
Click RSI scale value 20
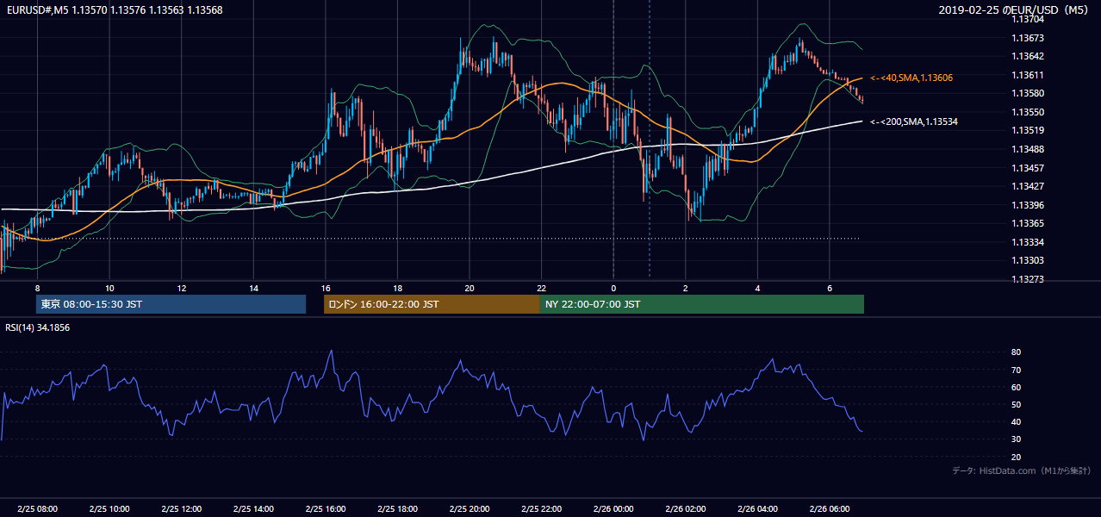point(1017,457)
